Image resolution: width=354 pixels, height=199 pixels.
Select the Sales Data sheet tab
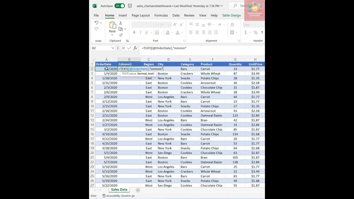119,190
